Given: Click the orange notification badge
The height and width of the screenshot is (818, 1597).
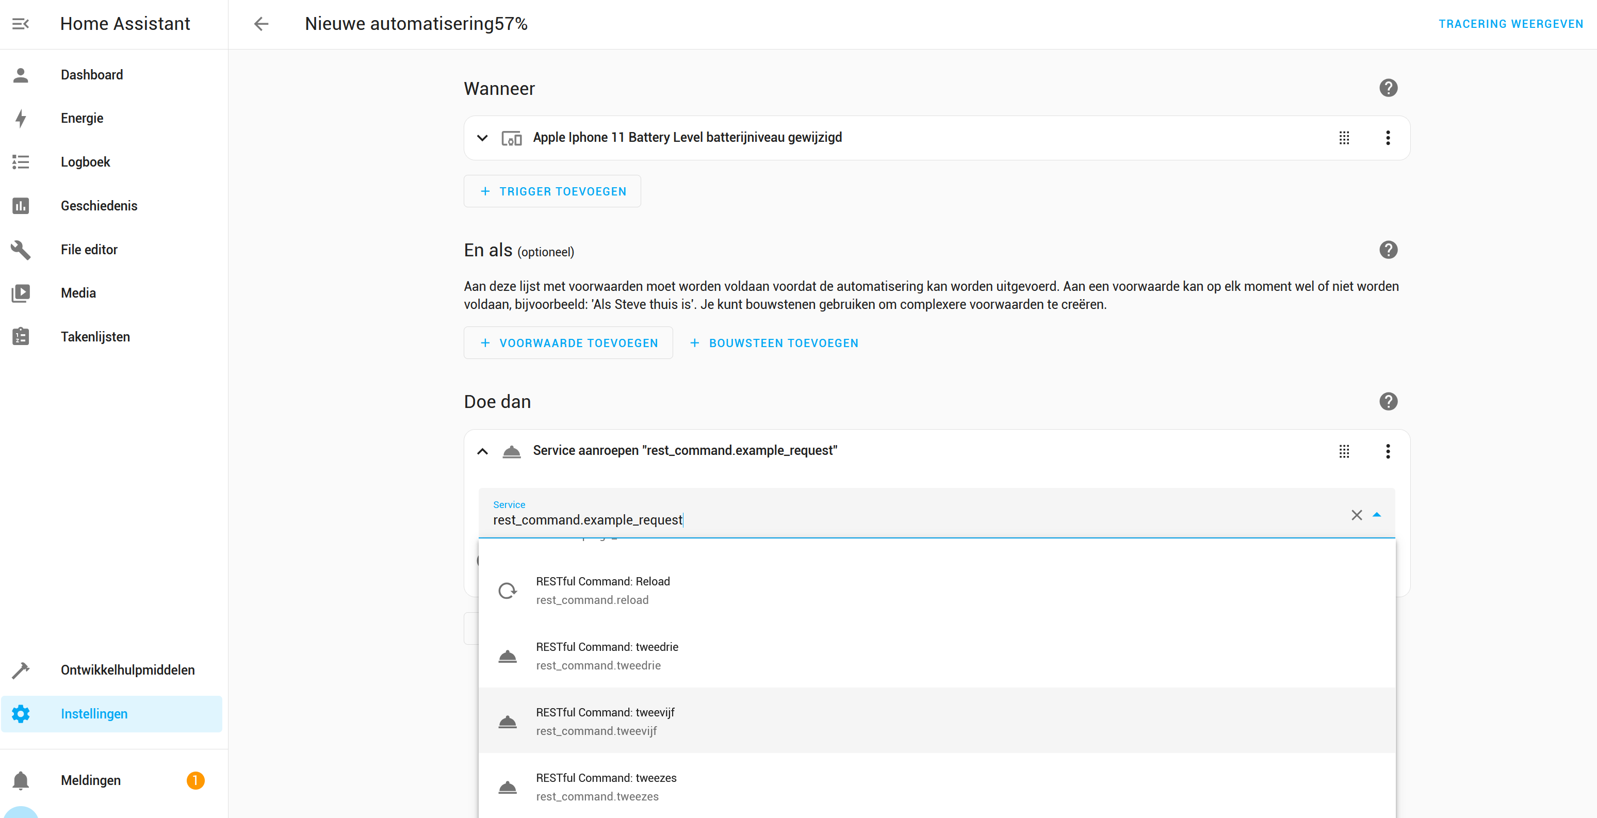Looking at the screenshot, I should [x=195, y=780].
